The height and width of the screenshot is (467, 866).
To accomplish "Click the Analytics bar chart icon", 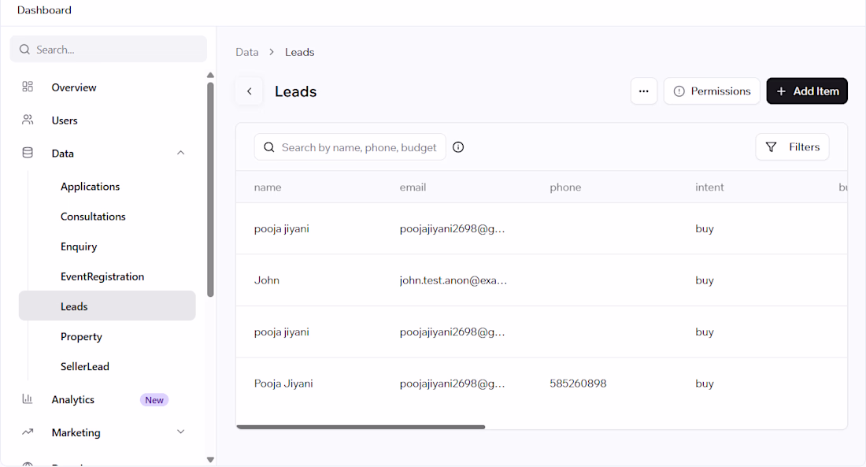I will [x=28, y=399].
